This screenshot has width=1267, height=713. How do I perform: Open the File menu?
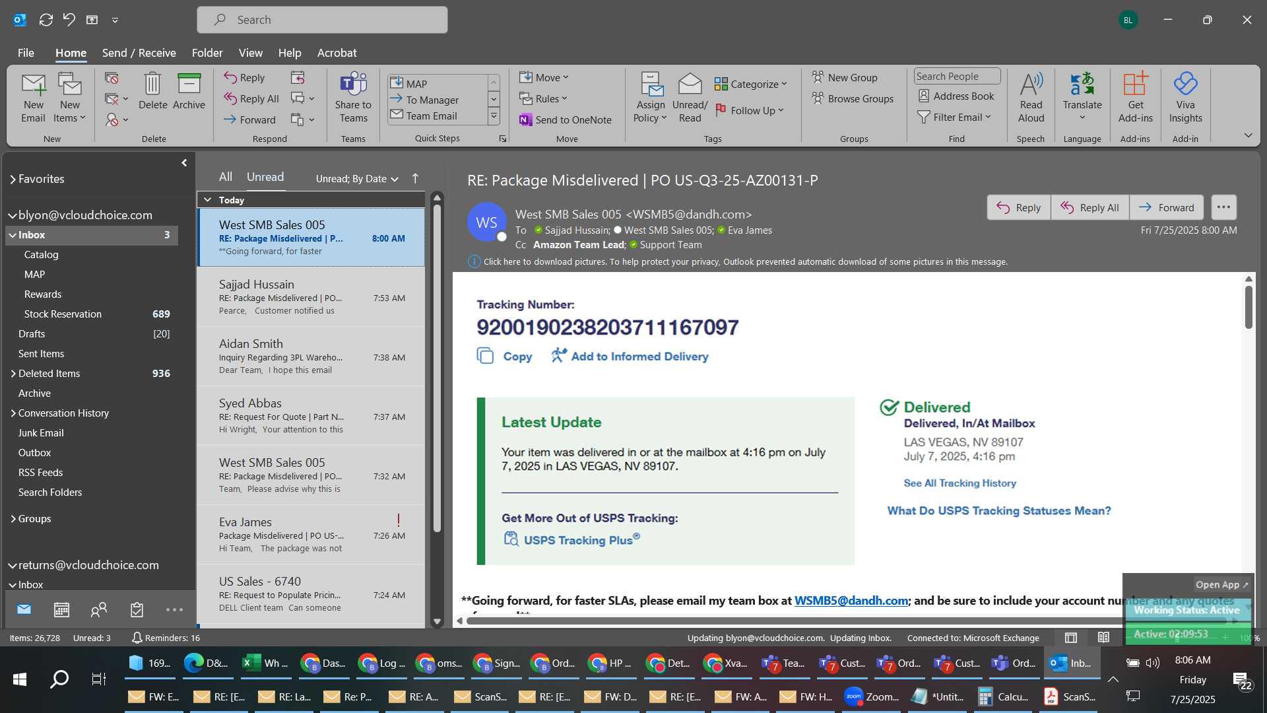[x=26, y=53]
